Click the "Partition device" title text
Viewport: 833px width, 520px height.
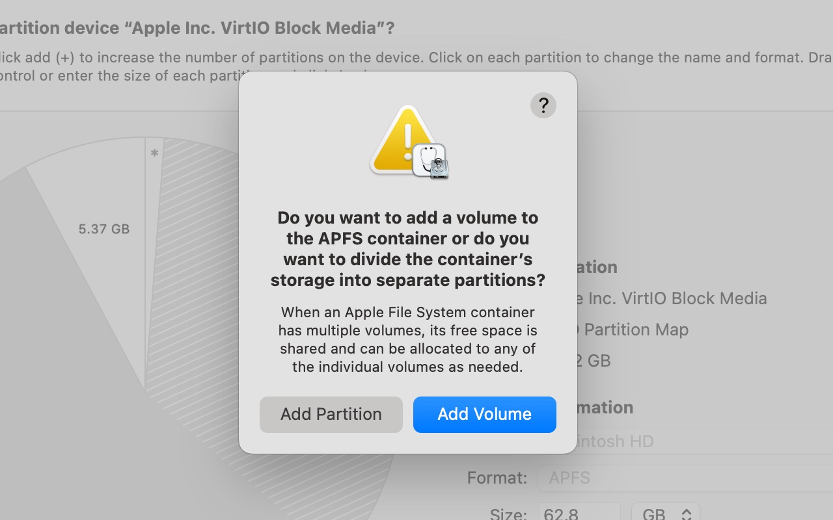tap(195, 28)
